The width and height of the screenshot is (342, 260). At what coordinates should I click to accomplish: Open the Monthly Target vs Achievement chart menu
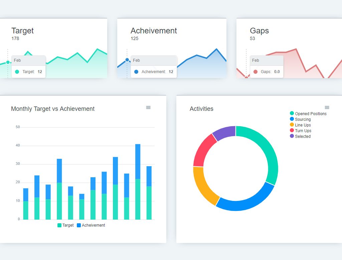click(148, 107)
